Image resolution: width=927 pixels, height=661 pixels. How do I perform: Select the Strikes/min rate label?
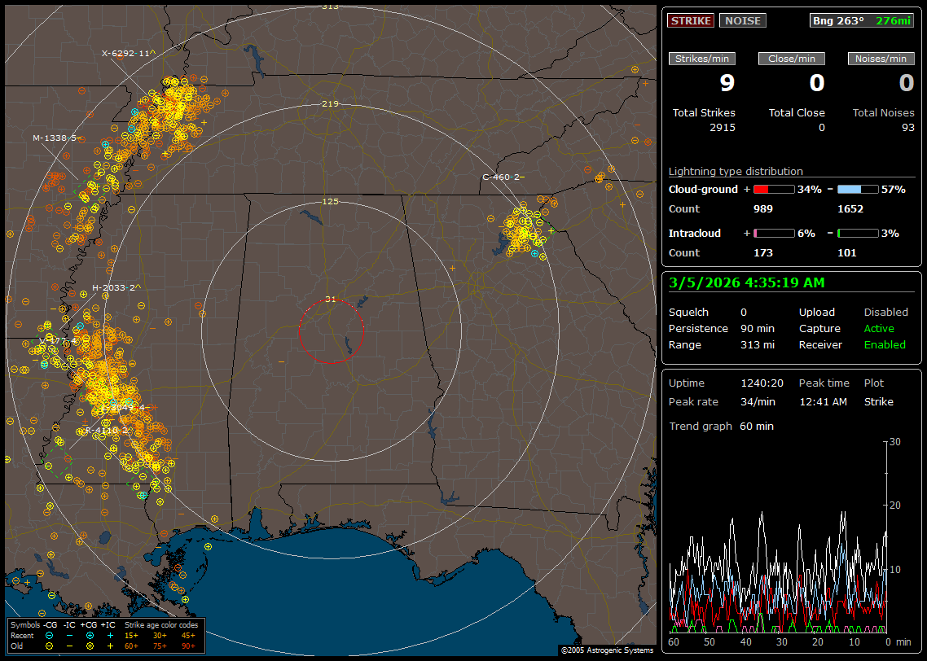click(x=702, y=59)
